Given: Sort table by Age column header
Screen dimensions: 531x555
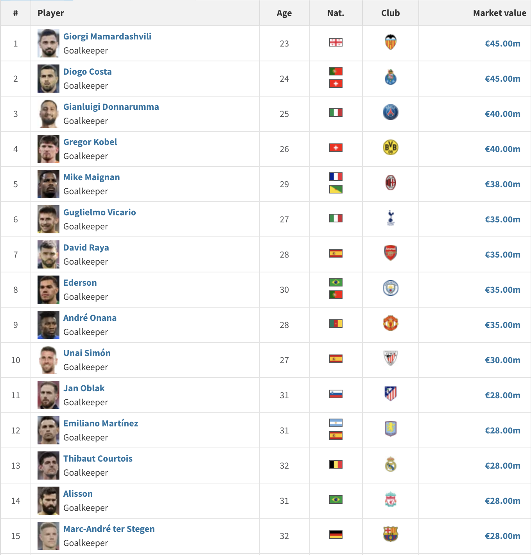Looking at the screenshot, I should pos(284,13).
